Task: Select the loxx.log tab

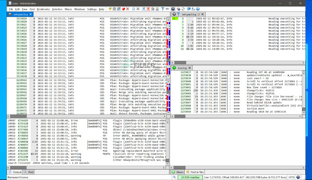Action: 182,68
